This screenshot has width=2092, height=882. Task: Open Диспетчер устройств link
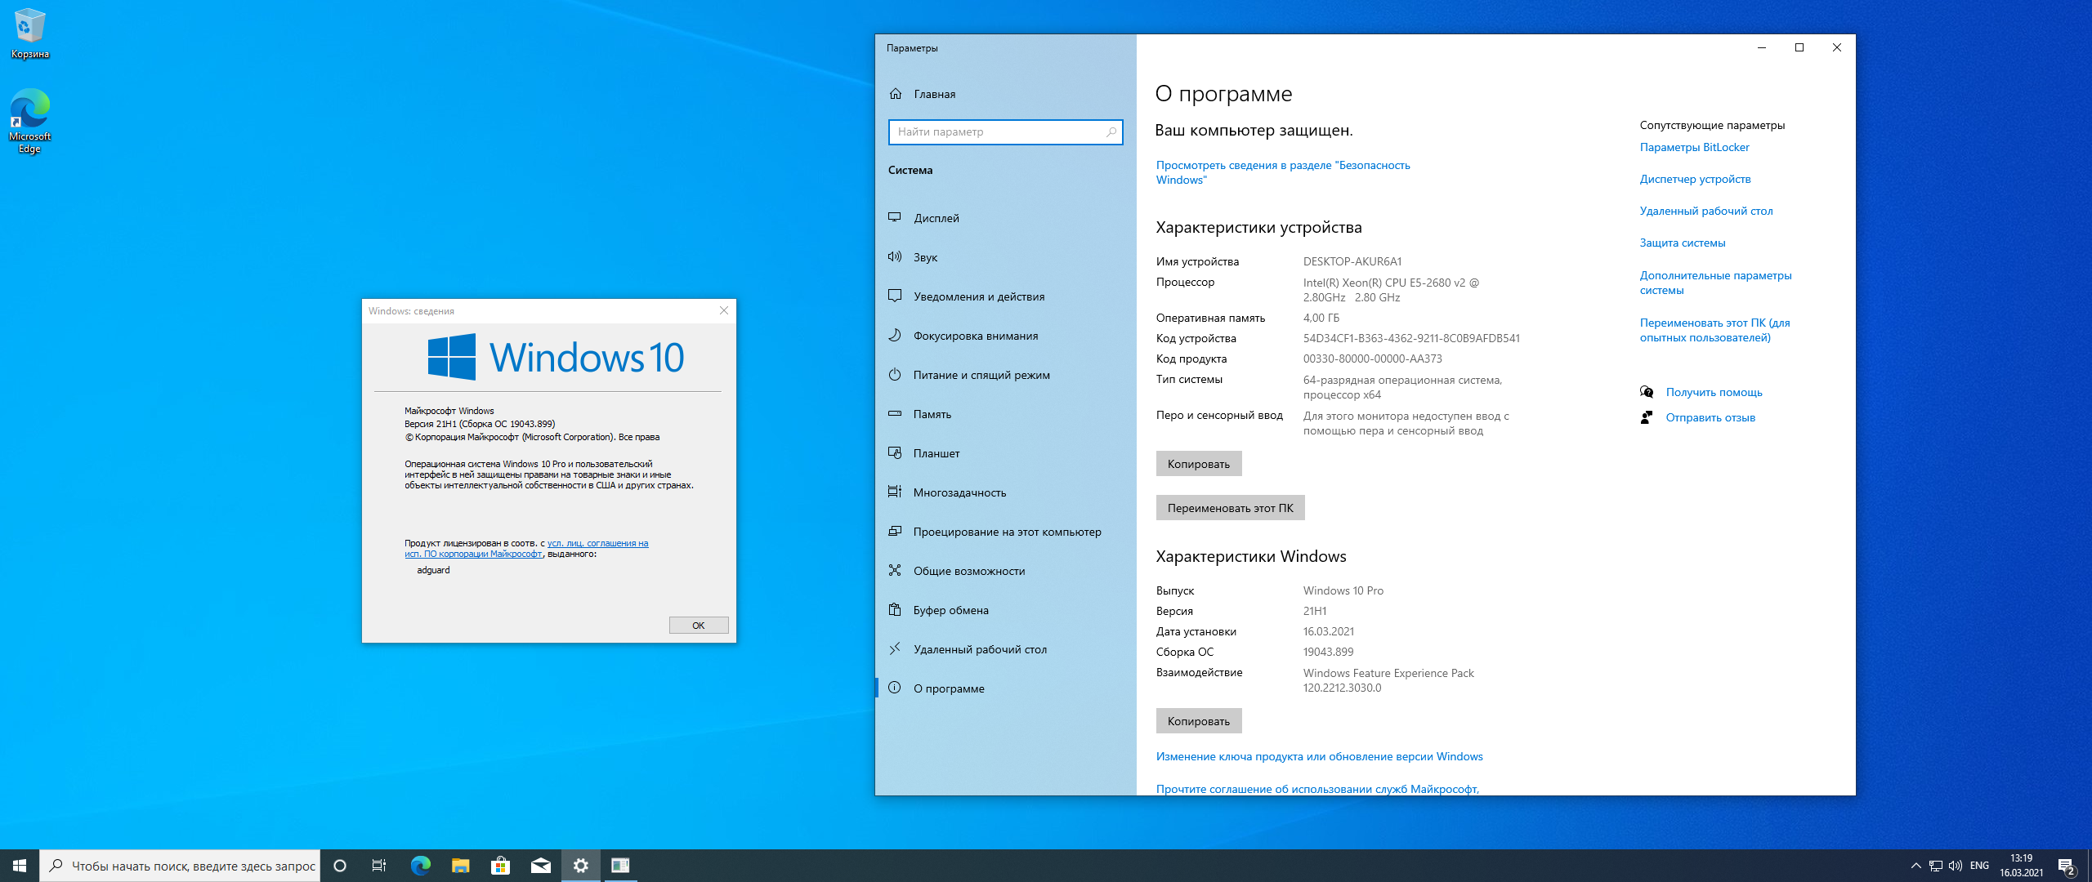click(1695, 179)
